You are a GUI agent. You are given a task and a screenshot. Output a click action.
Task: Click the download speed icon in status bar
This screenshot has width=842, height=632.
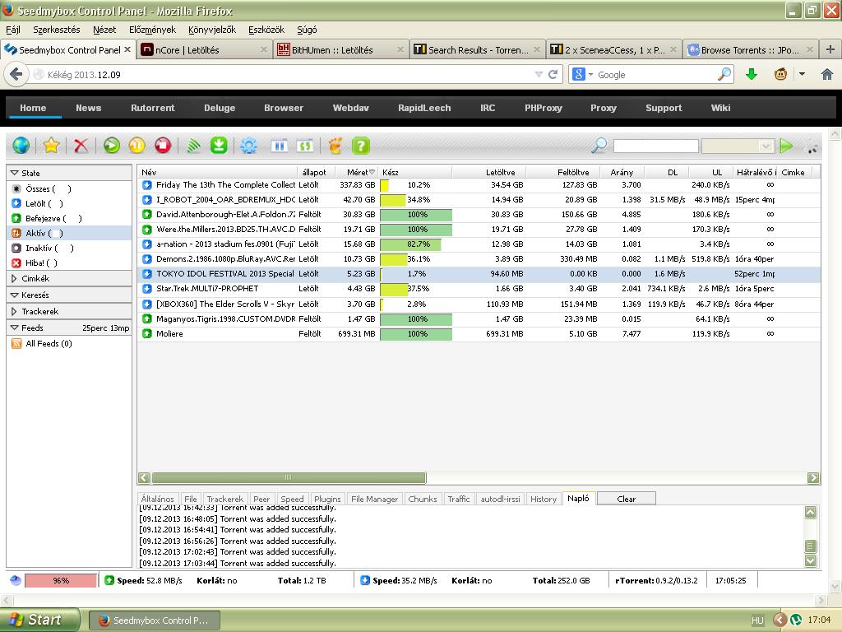(364, 580)
